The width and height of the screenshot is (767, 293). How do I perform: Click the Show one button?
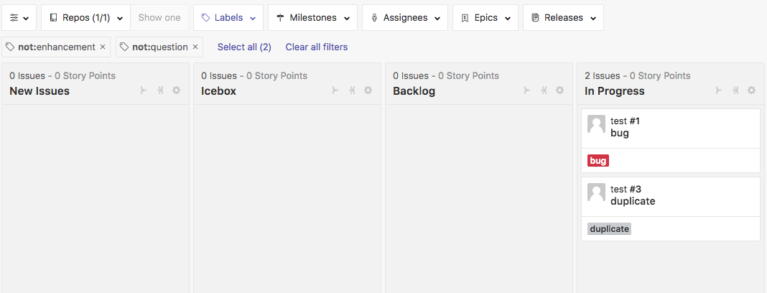[x=159, y=18]
